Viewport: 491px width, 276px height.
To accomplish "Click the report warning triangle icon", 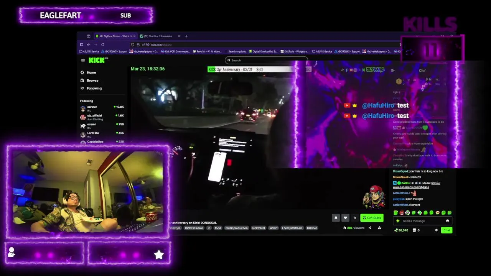I will [x=379, y=228].
